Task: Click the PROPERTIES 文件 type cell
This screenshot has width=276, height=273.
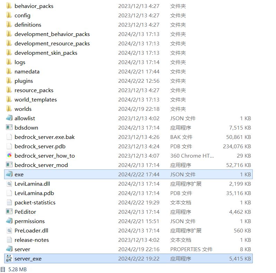Action: [x=191, y=249]
